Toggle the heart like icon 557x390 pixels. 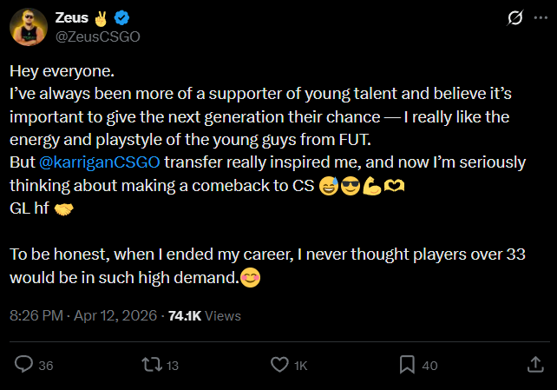coord(279,366)
